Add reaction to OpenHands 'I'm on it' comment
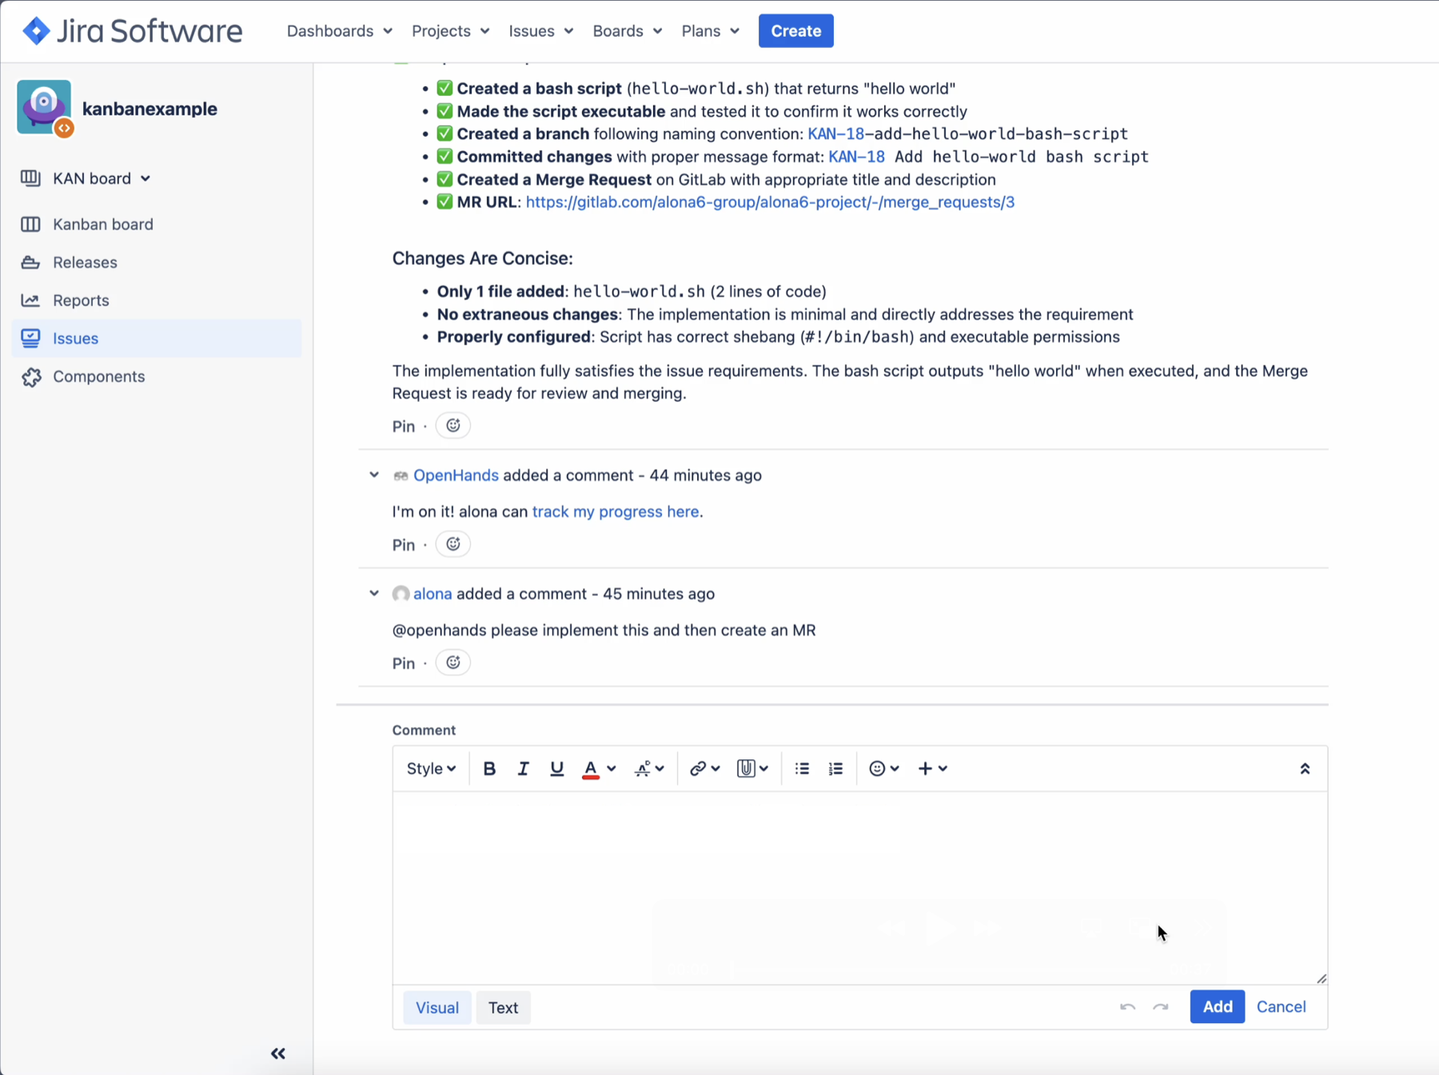 [453, 544]
